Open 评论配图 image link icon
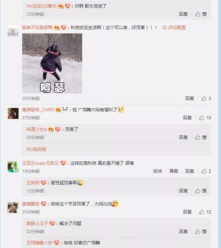 coord(164,28)
